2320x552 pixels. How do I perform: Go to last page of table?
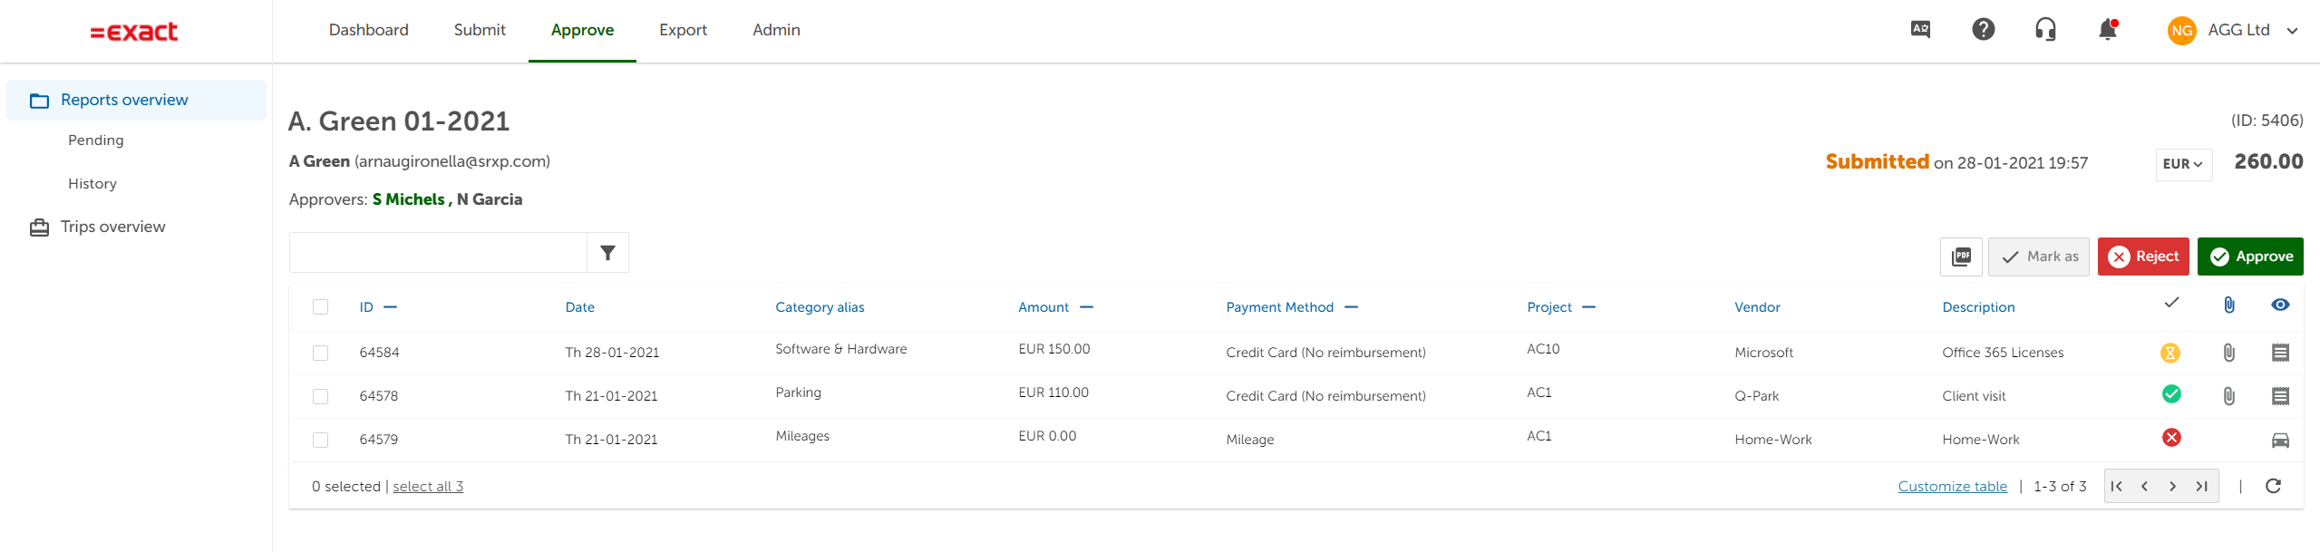[x=2201, y=486]
